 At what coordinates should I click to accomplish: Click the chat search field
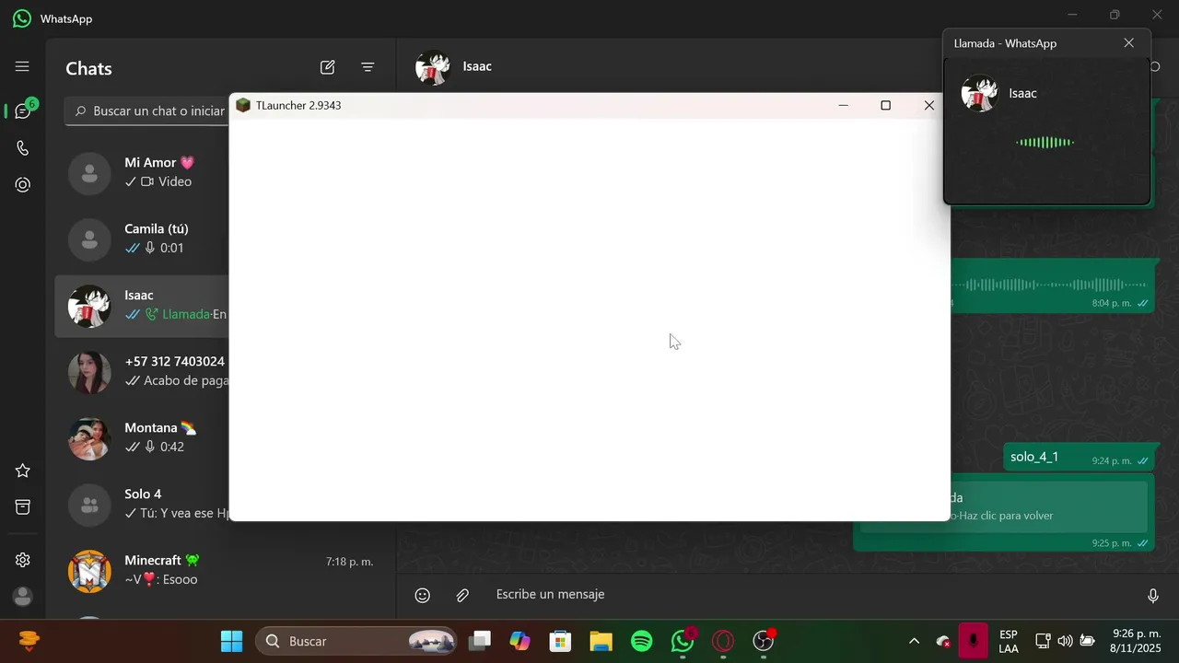pos(147,110)
